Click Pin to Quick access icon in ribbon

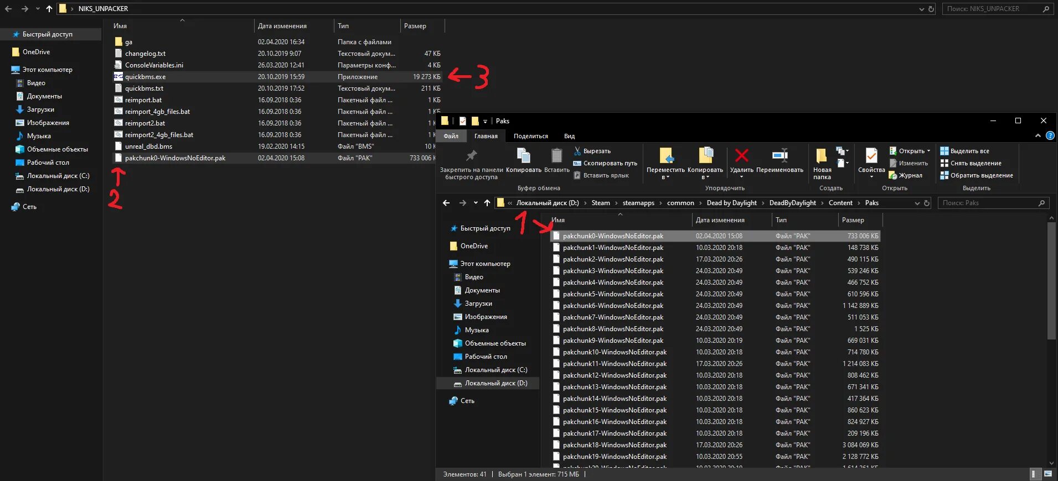[471, 156]
